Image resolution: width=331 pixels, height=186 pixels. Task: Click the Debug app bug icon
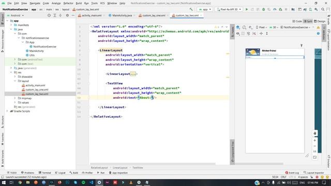(x=263, y=9)
